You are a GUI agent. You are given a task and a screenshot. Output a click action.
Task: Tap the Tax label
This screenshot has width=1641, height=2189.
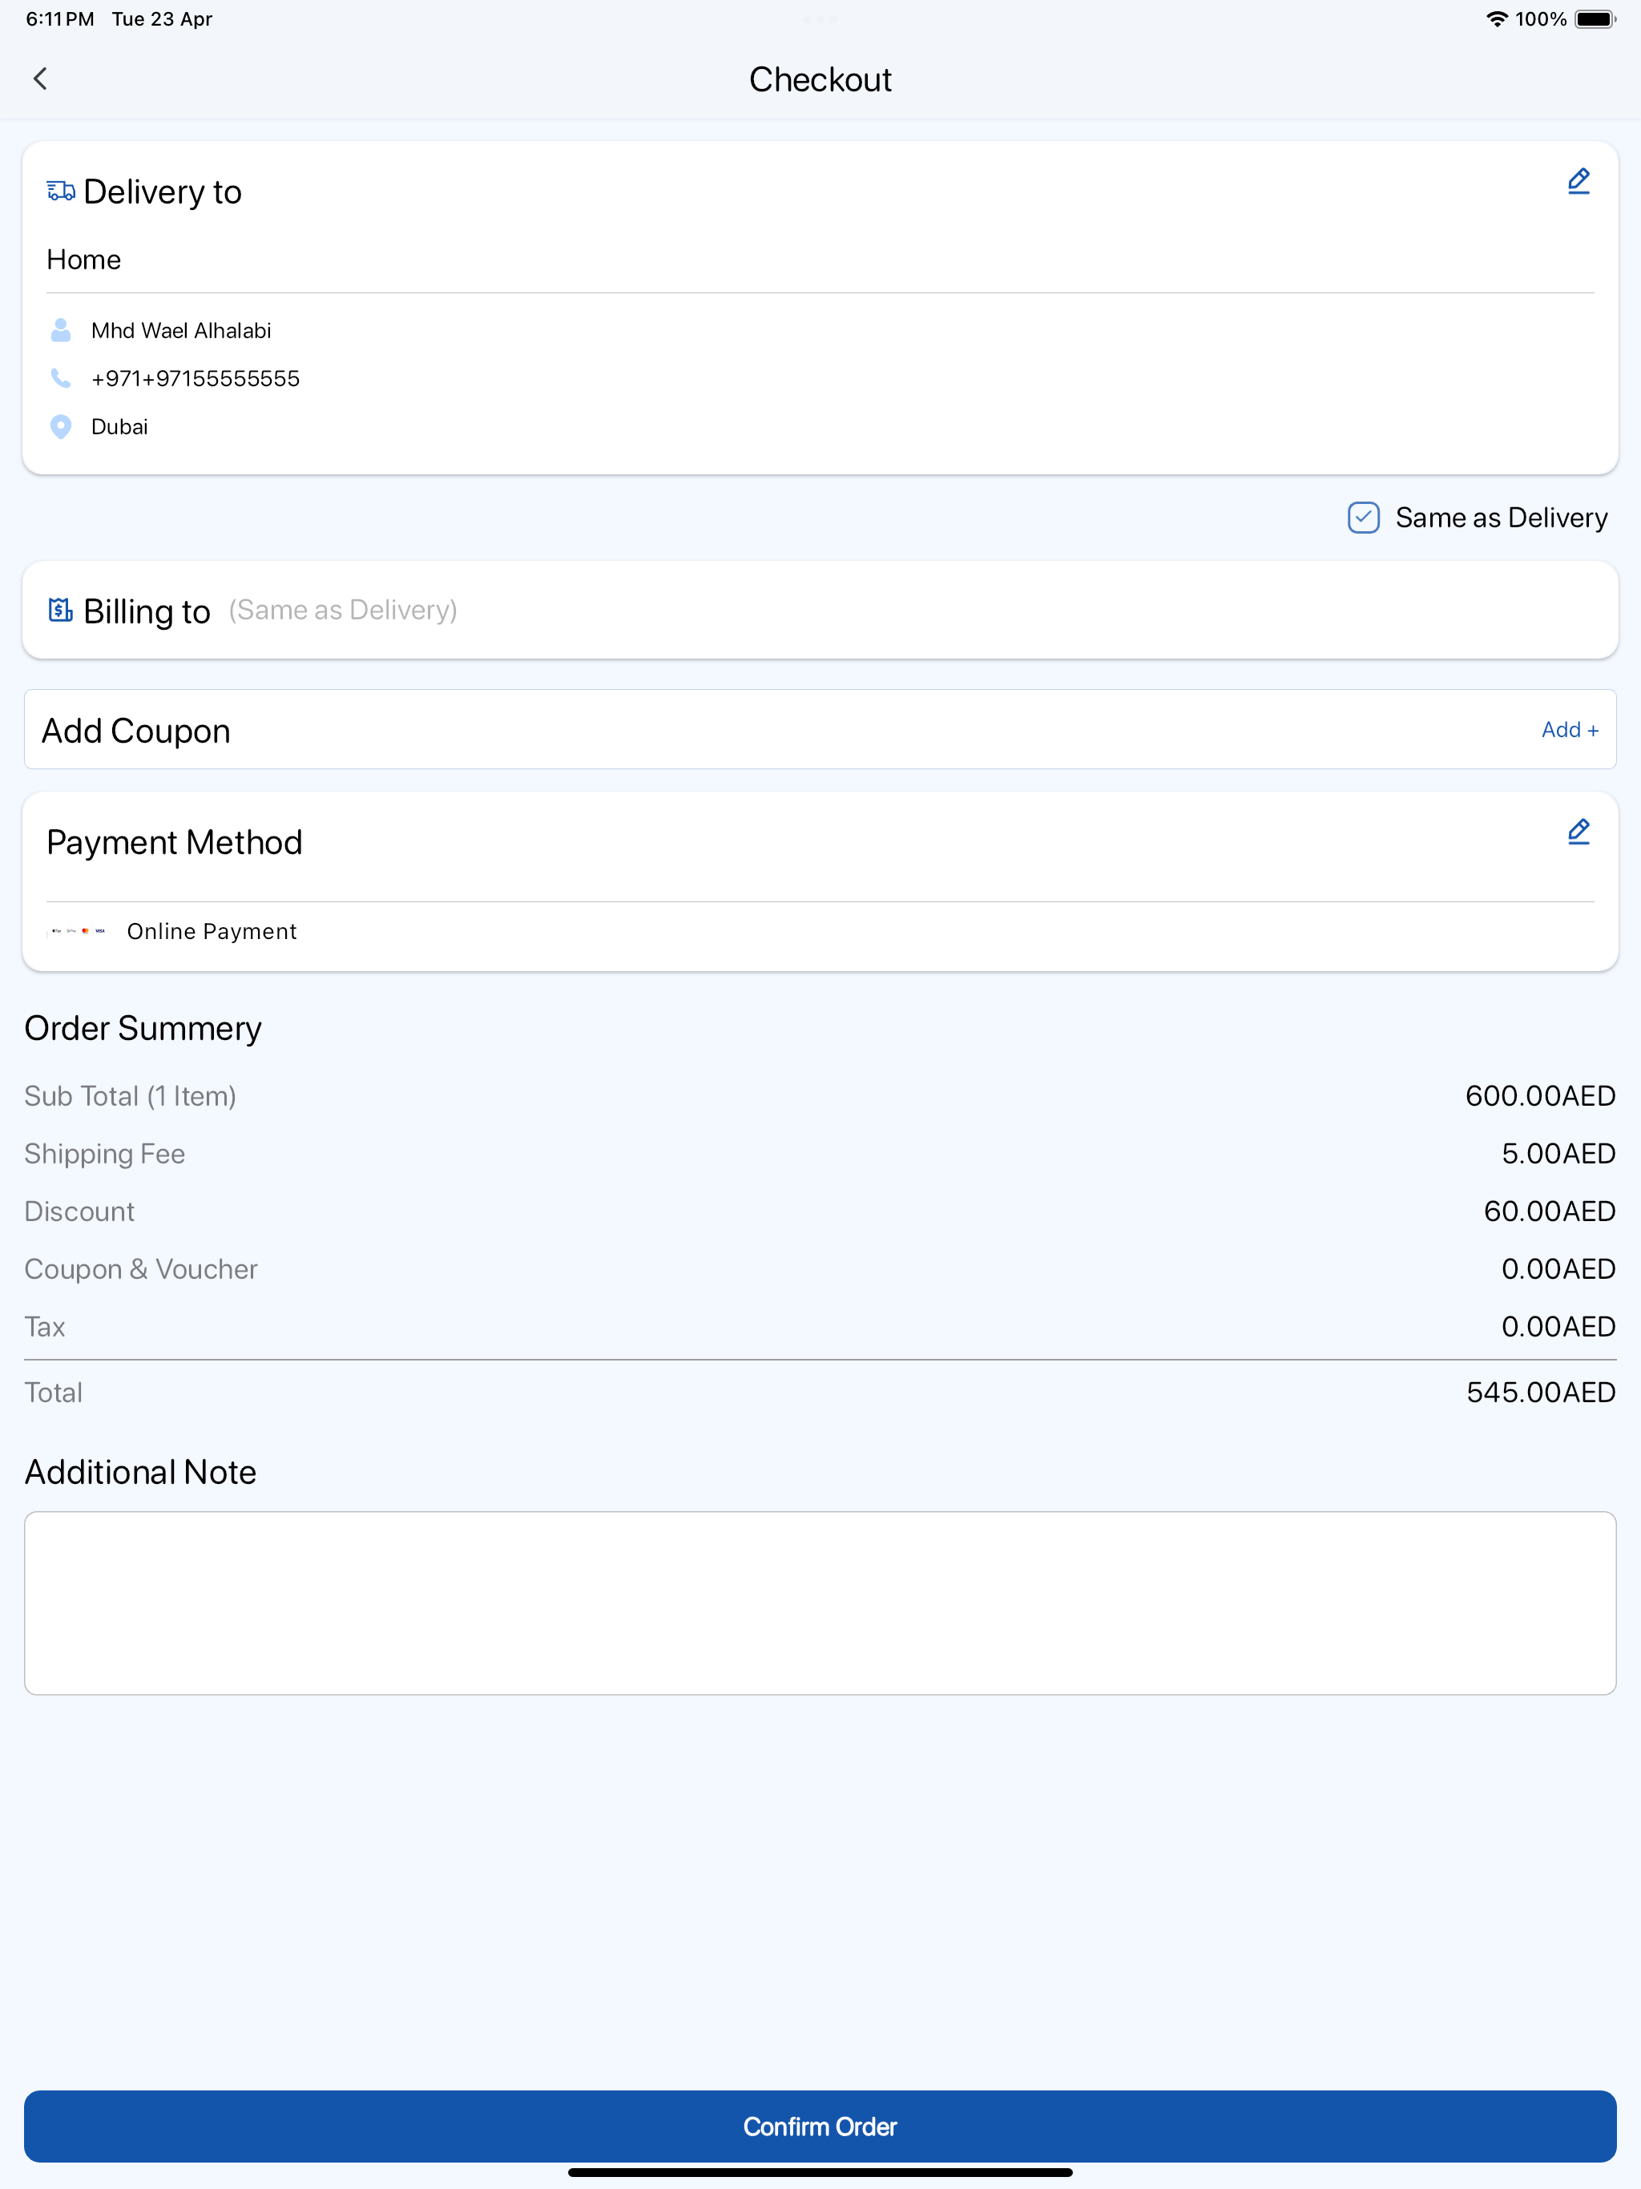[x=45, y=1326]
